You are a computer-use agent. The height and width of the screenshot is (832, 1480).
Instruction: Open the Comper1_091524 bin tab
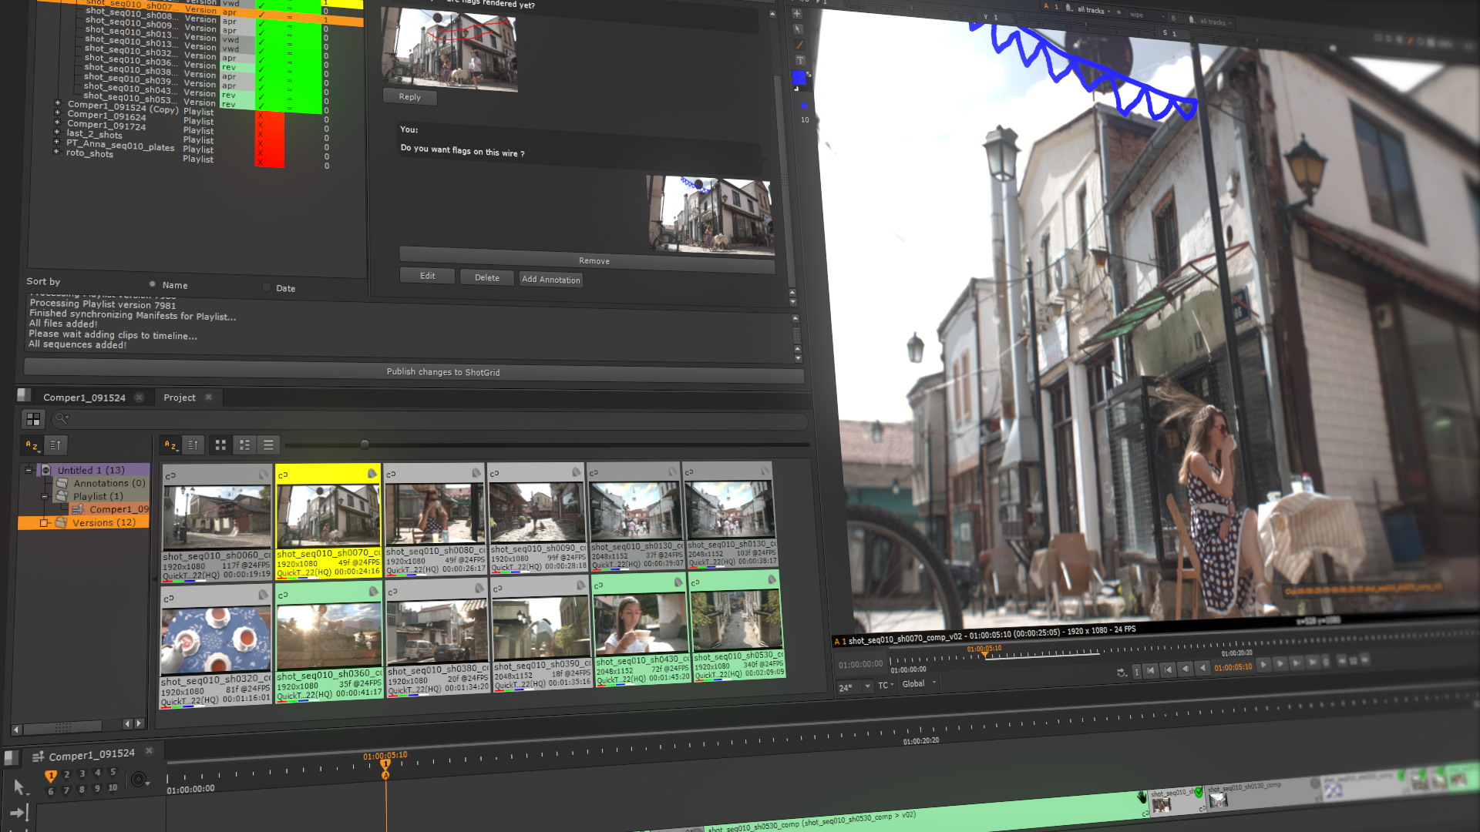[84, 398]
